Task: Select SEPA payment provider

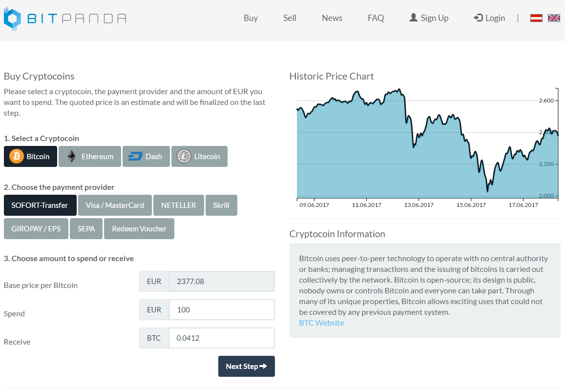Action: pos(86,229)
